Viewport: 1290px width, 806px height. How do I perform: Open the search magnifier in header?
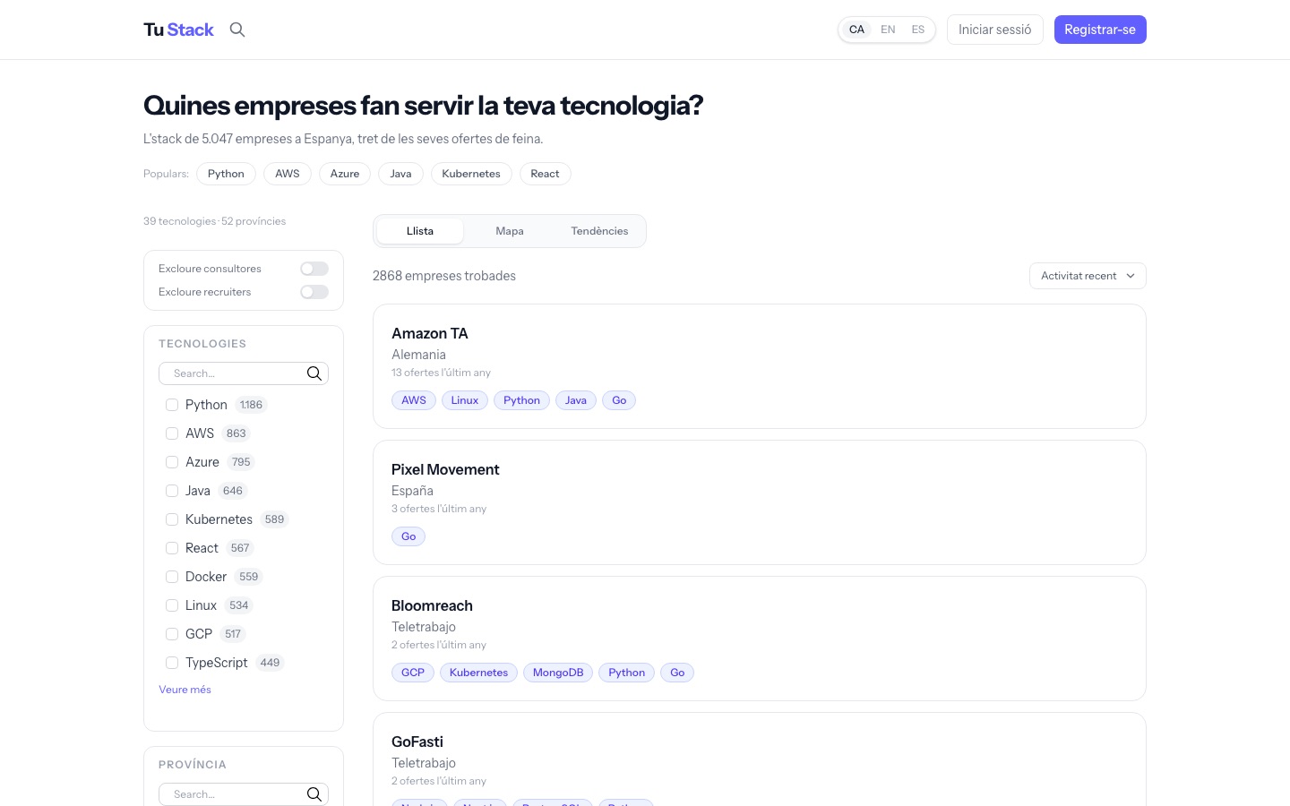(x=237, y=30)
